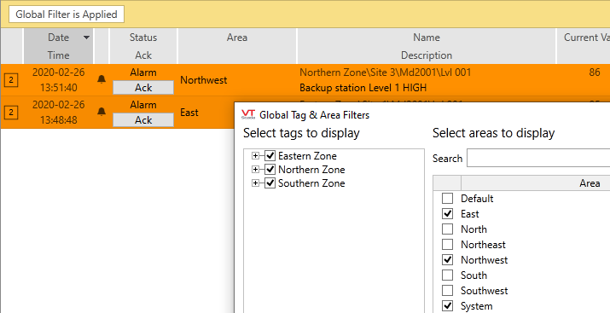Viewport: 610px width, 313px height.
Task: Click the Global Filter is Applied button
Action: [67, 14]
